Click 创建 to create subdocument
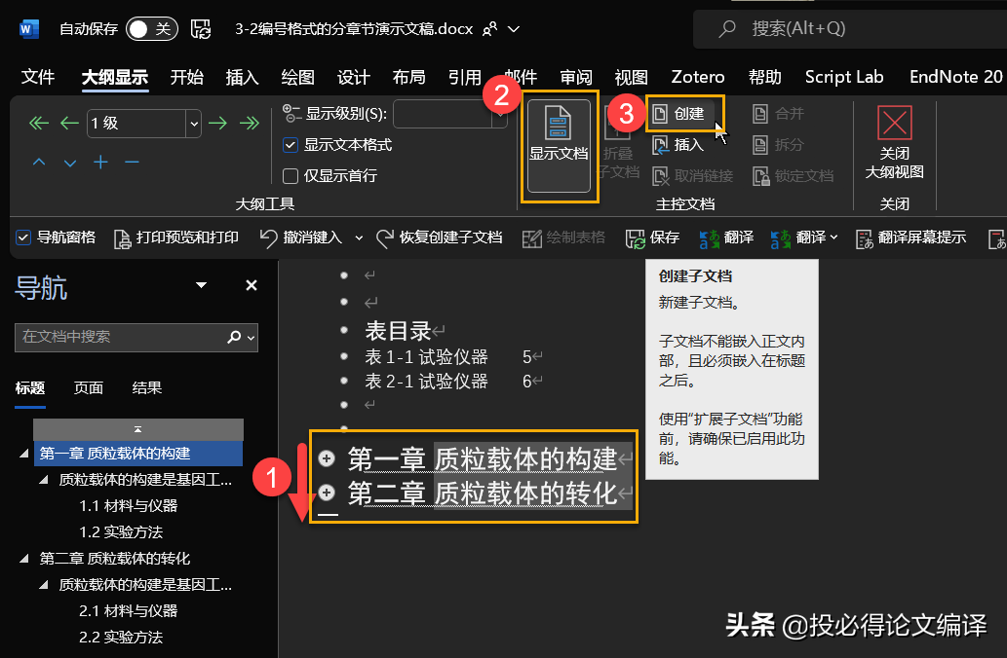 (679, 114)
